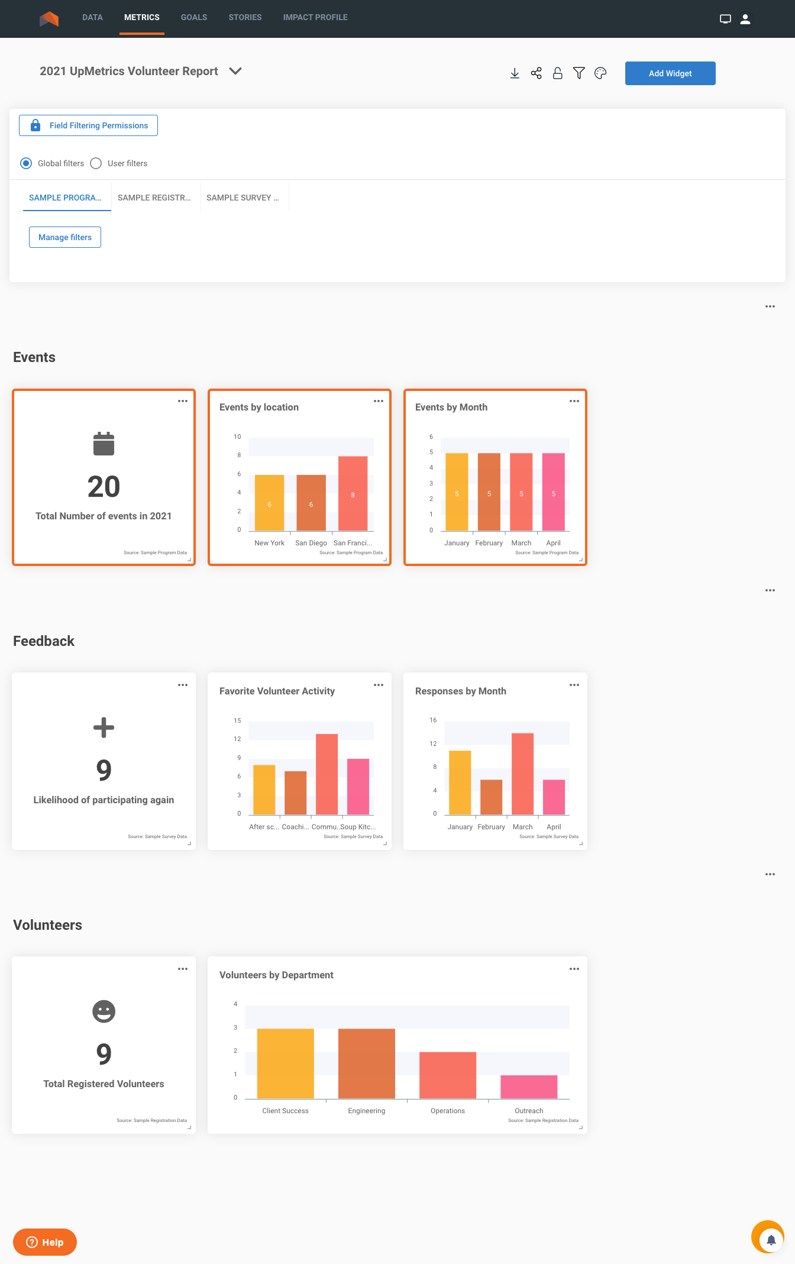Switch to SAMPLE REGISTR... tab
The height and width of the screenshot is (1264, 795).
[x=156, y=198]
